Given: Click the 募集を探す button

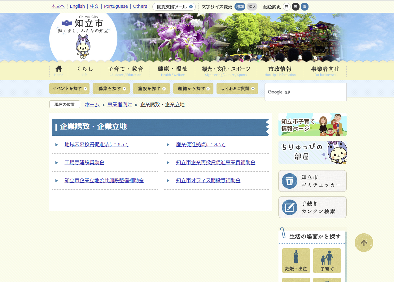Looking at the screenshot, I should pos(111,88).
